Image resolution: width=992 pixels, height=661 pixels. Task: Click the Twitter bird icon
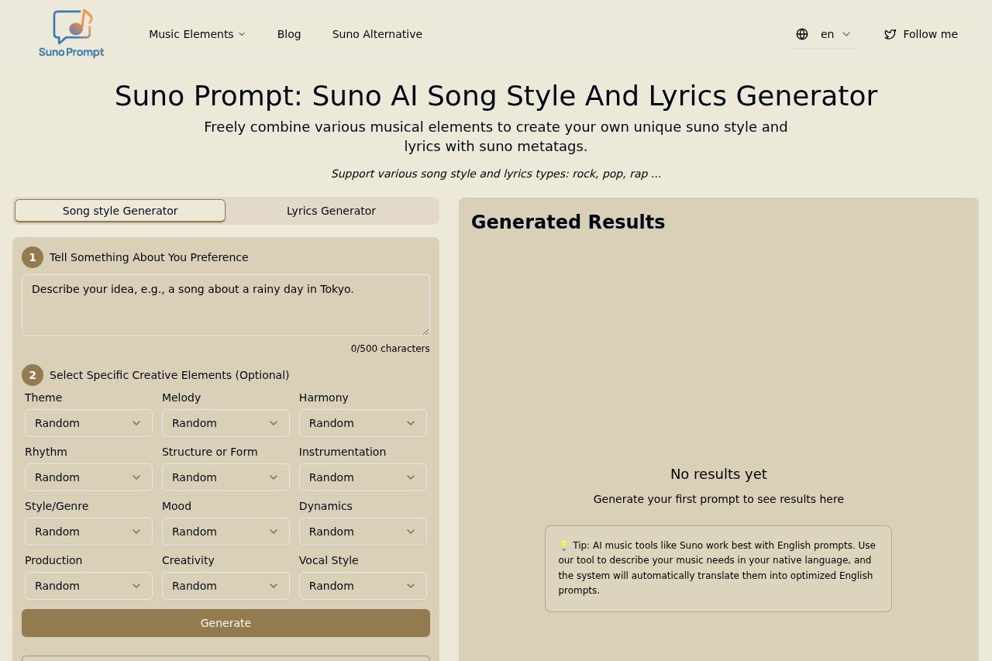point(890,34)
